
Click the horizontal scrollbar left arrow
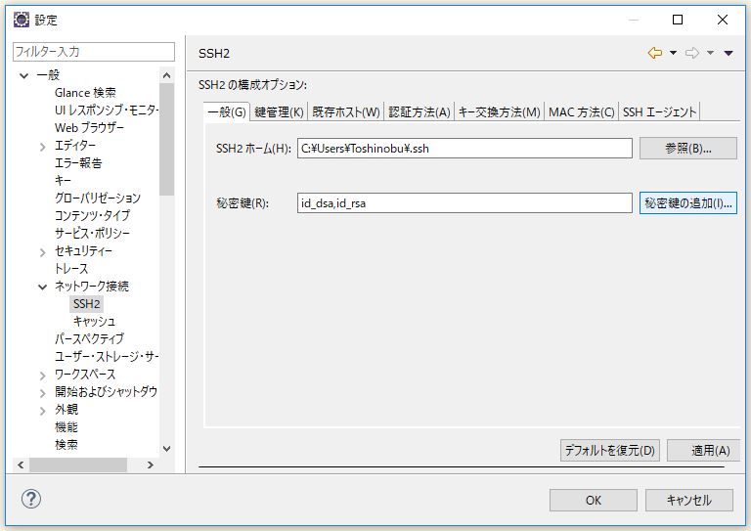[21, 465]
